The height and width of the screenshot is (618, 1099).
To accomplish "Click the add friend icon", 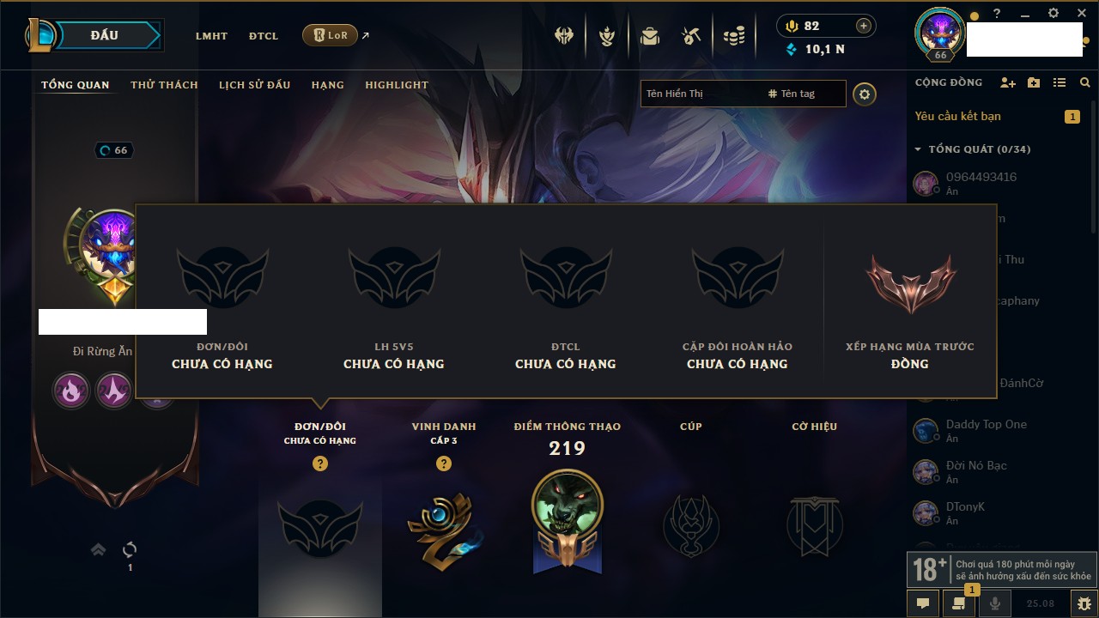I will click(x=1008, y=82).
